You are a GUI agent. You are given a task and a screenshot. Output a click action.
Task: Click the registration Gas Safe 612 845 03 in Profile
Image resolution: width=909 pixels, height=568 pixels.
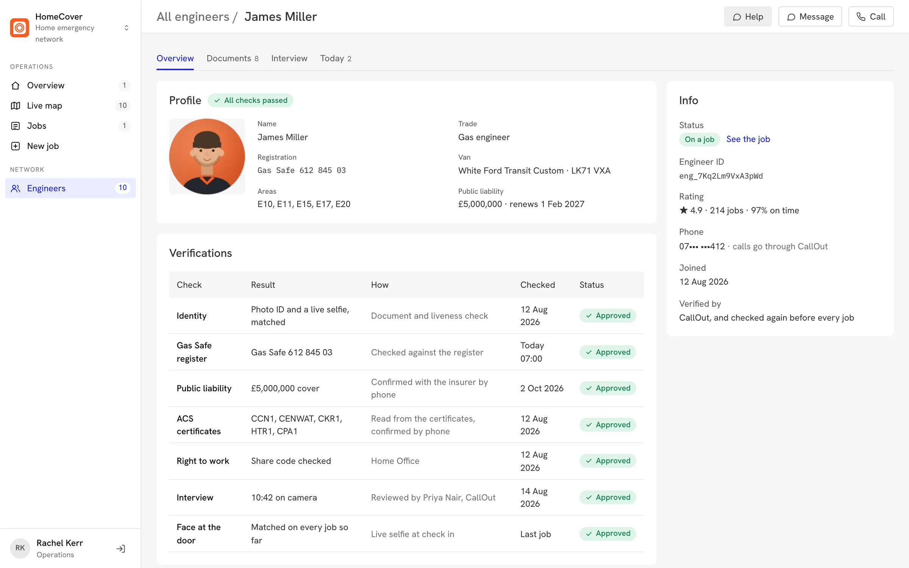click(x=301, y=170)
